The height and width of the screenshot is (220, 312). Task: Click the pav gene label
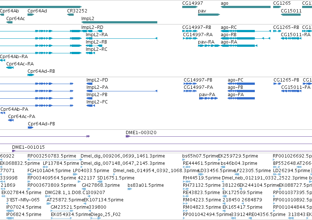coord(202,11)
